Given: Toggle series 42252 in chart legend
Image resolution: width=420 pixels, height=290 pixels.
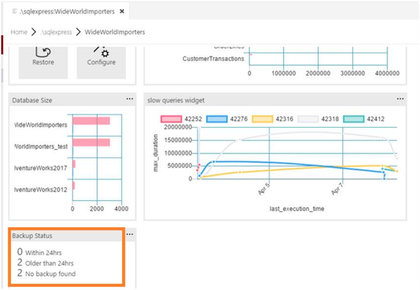Looking at the screenshot, I should pos(170,118).
